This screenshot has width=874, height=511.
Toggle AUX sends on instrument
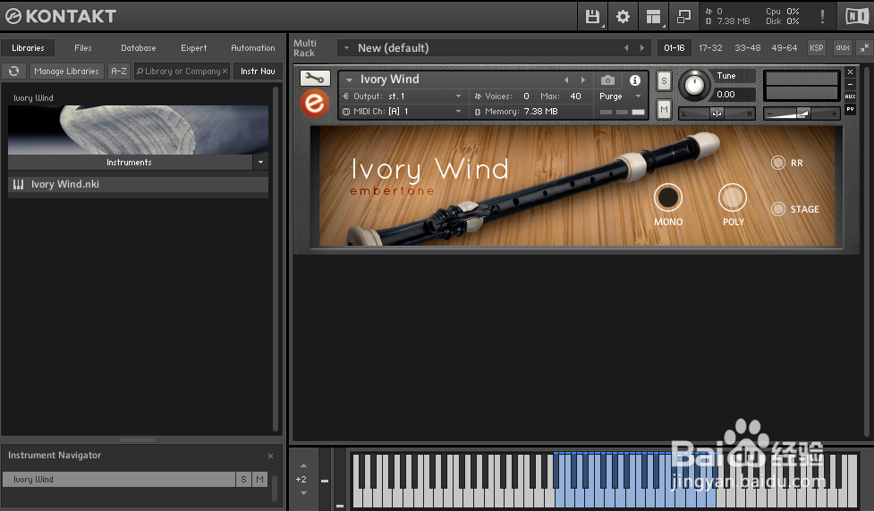[850, 96]
